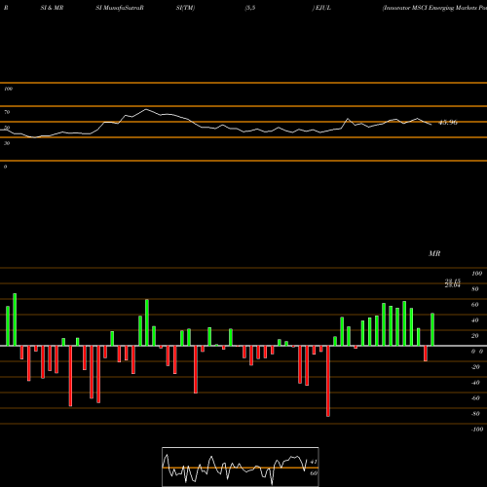Click the '30' level label on RSI chart
487x487 pixels.
7,143
